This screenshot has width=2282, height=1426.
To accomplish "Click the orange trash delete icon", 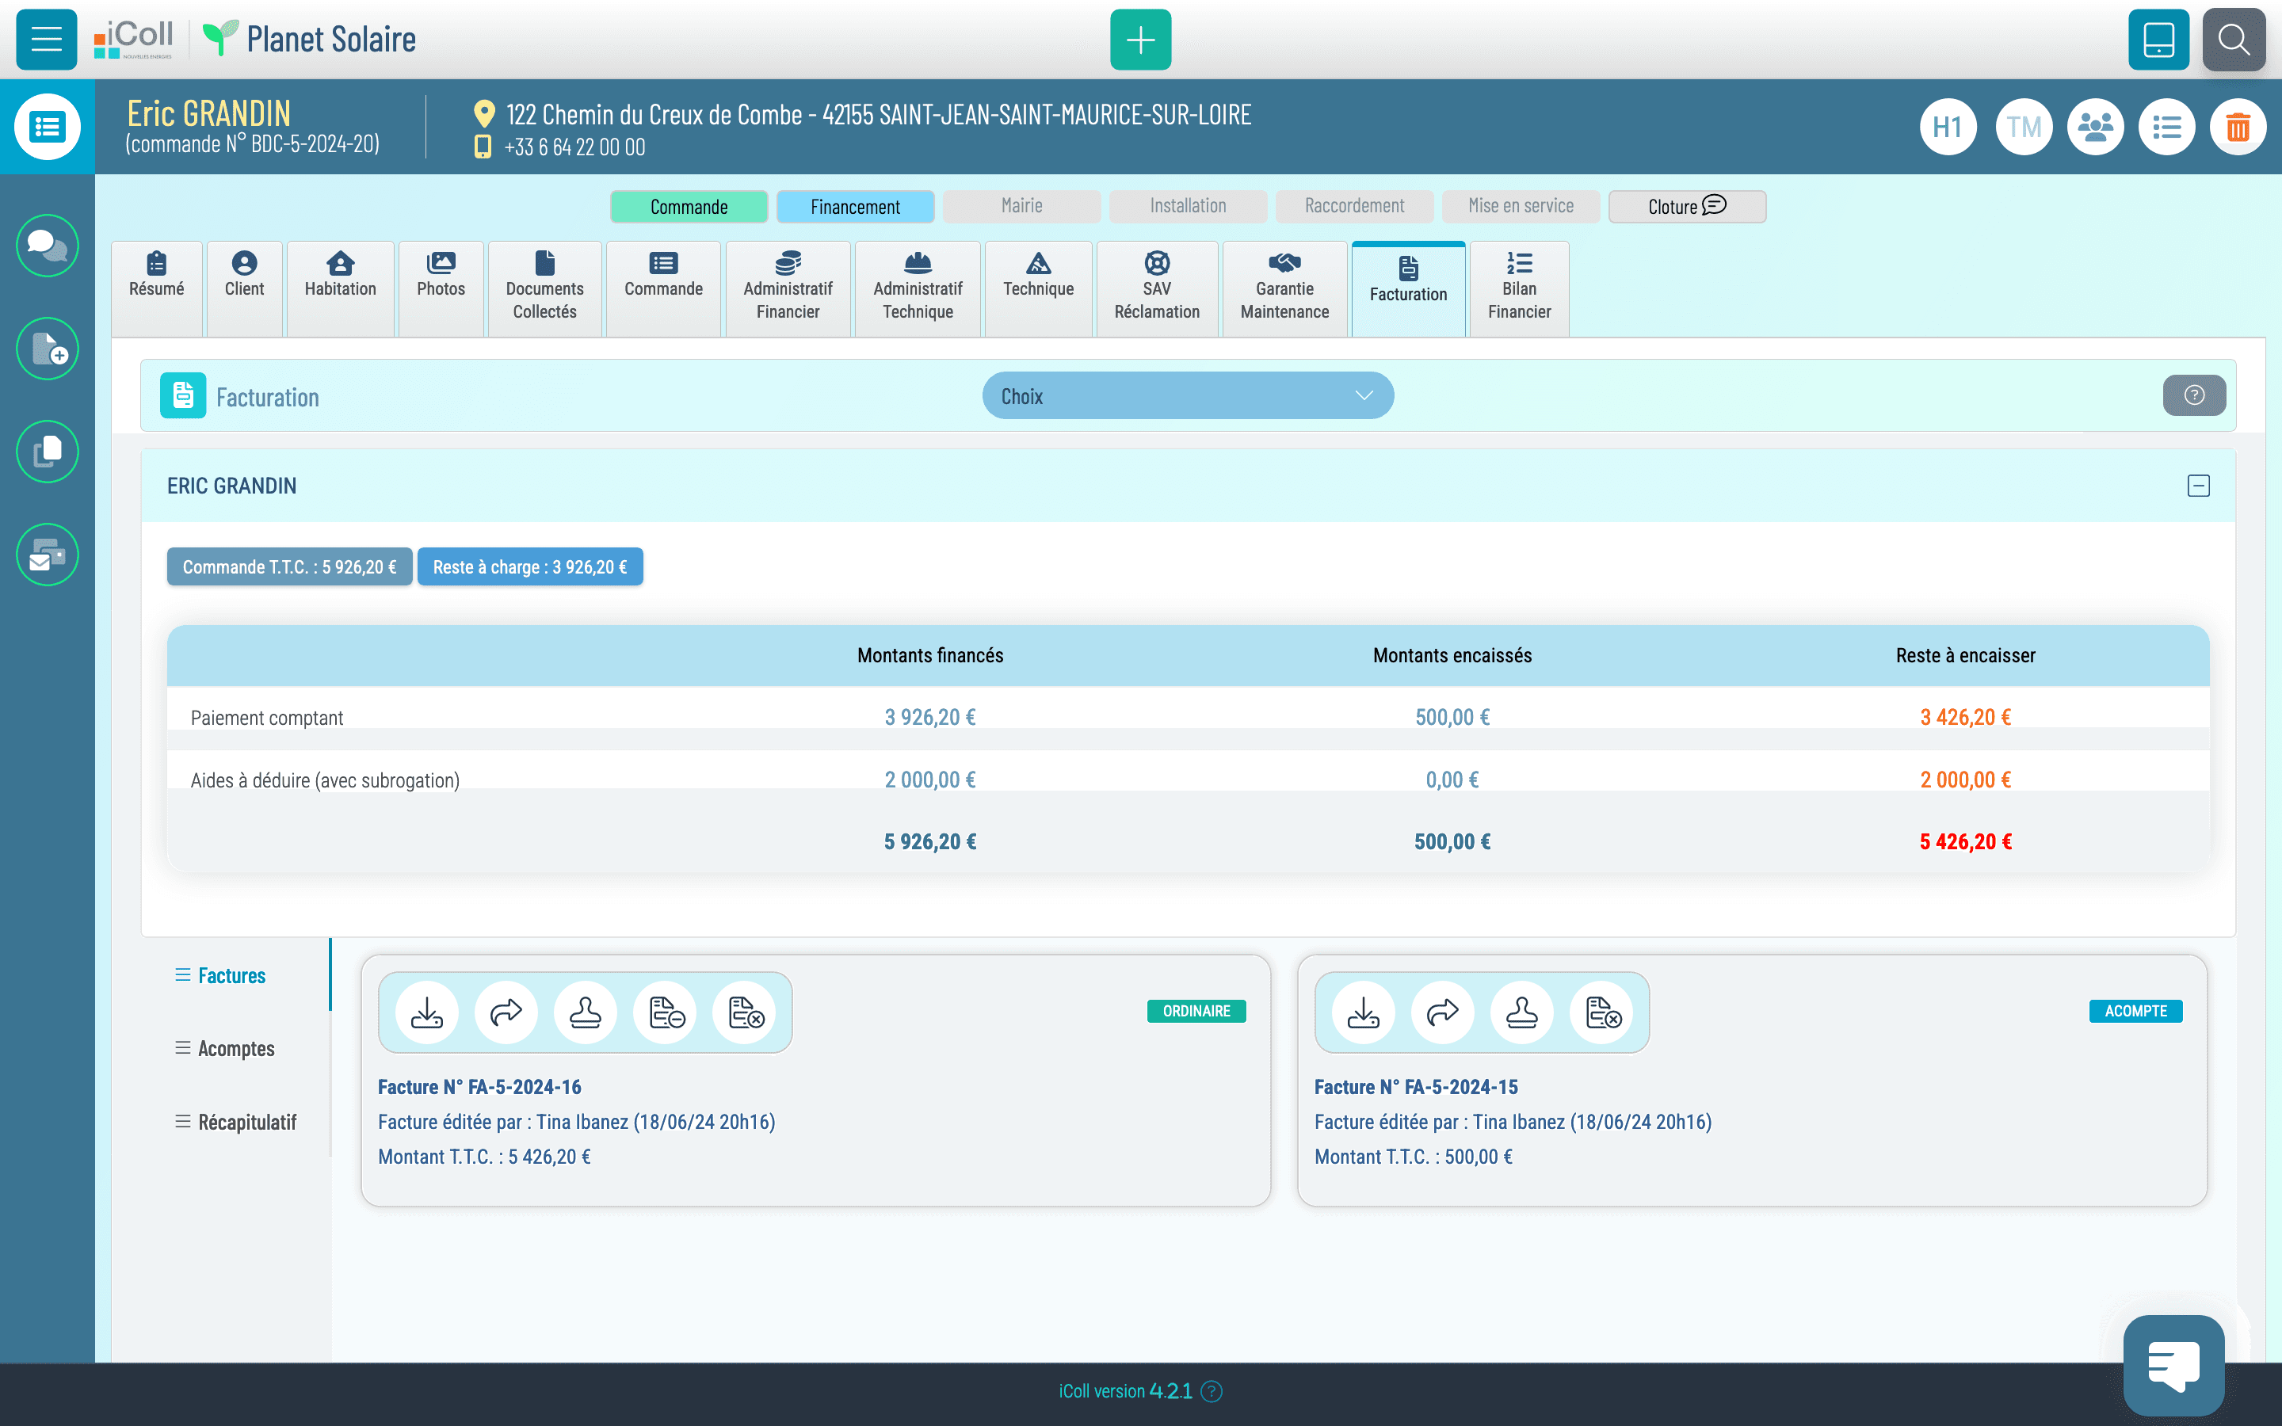I will coord(2238,127).
